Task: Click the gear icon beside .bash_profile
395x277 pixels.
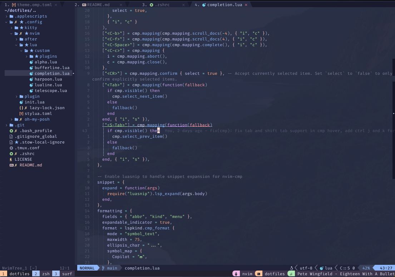Action: tap(11, 131)
